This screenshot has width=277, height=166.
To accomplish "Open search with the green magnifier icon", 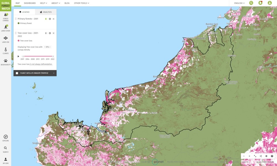I will tap(251, 3).
